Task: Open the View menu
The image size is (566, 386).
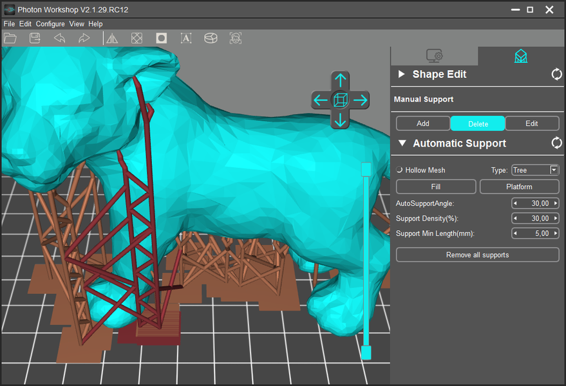Action: (x=77, y=24)
